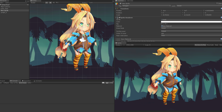Toggle the New Sprite active checkbox
The height and width of the screenshot is (112, 222).
120,4
